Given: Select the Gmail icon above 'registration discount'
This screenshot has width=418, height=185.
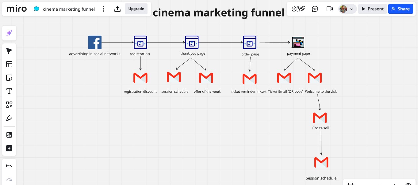Looking at the screenshot, I should point(140,78).
